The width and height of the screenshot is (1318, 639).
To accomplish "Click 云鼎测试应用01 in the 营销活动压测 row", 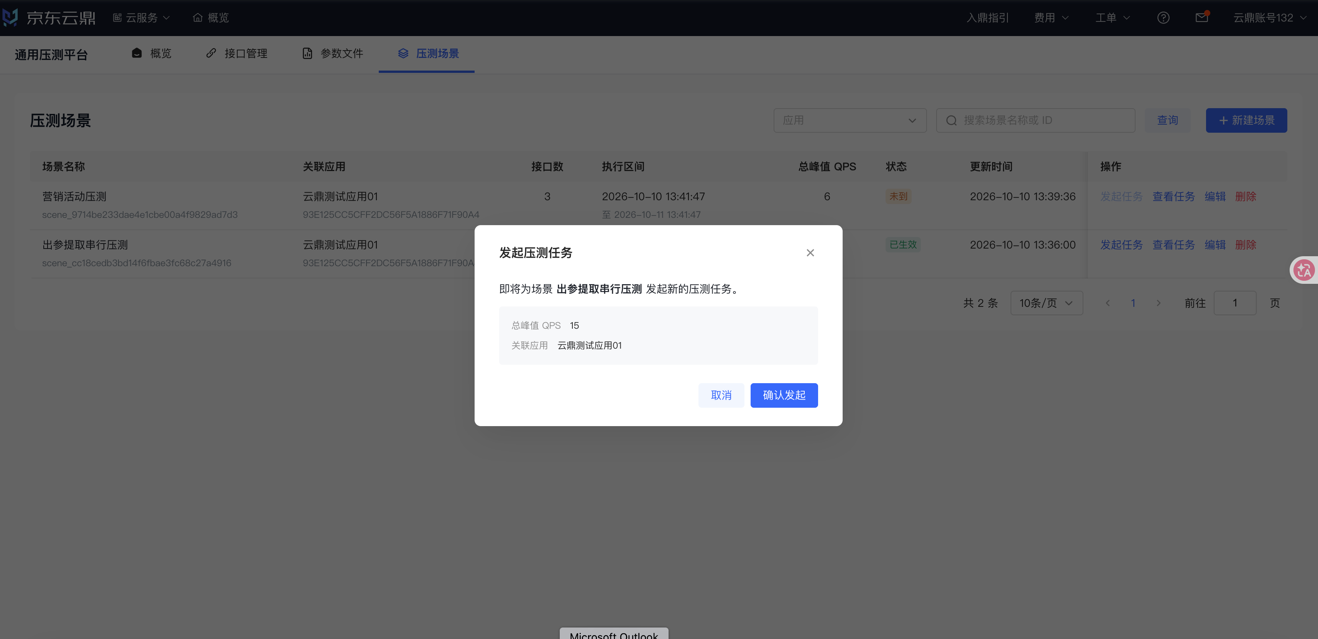I will (340, 196).
